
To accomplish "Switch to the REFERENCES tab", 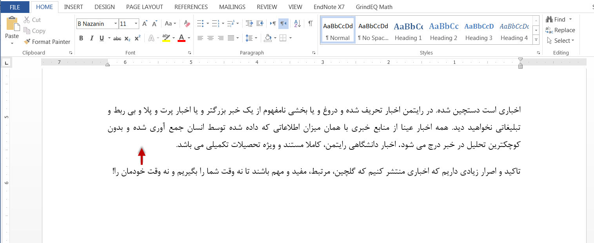I will click(x=191, y=7).
